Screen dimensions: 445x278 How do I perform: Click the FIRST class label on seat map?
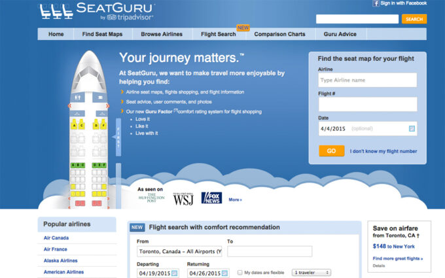(118, 137)
